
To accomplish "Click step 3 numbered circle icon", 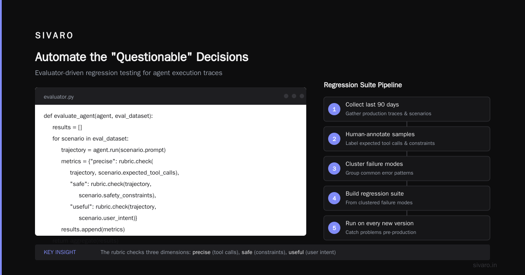I will [334, 168].
